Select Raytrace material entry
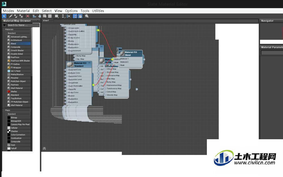The image size is (283, 177). pyautogui.click(x=19, y=85)
